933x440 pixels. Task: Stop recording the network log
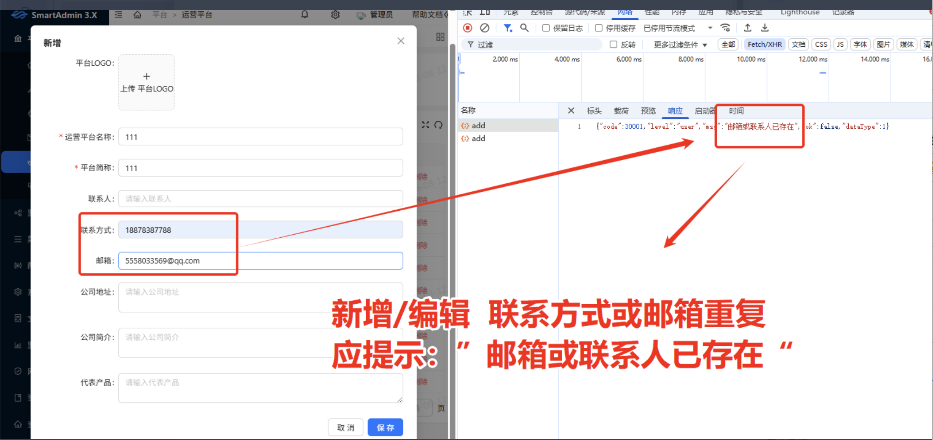[x=467, y=28]
